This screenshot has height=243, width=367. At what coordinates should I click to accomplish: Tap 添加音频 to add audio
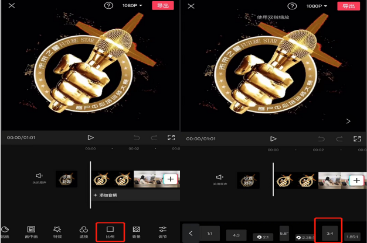pos(107,194)
